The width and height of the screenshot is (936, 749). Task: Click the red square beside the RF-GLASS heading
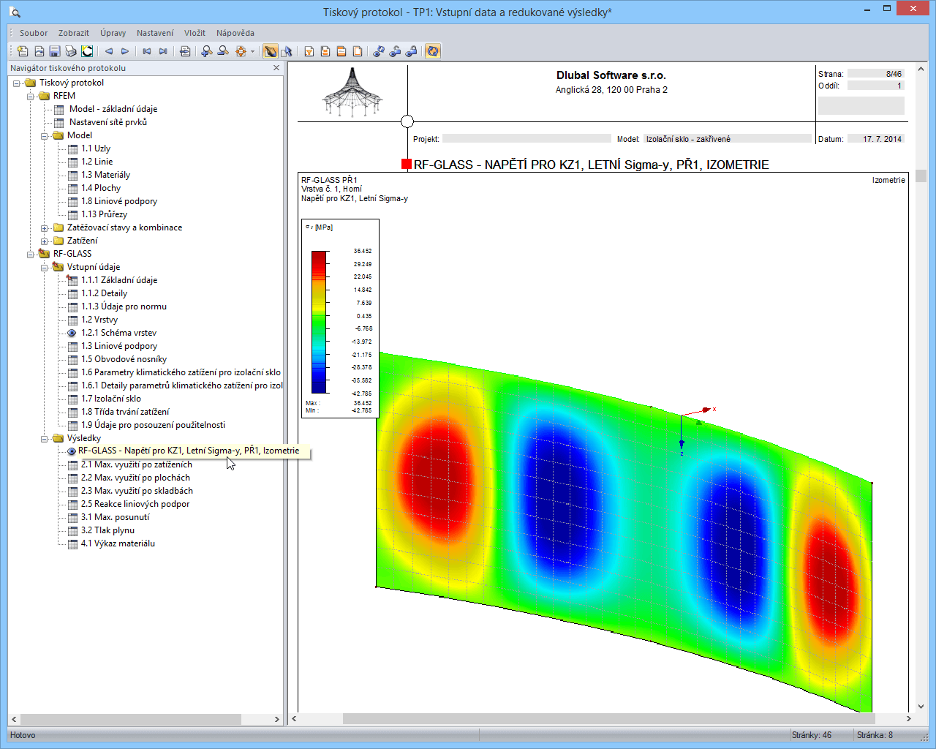pos(407,165)
